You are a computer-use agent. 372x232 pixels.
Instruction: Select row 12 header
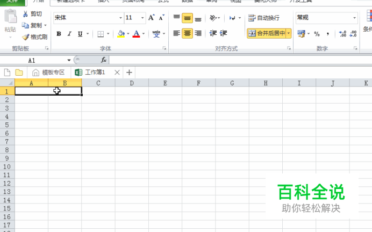tap(7, 183)
